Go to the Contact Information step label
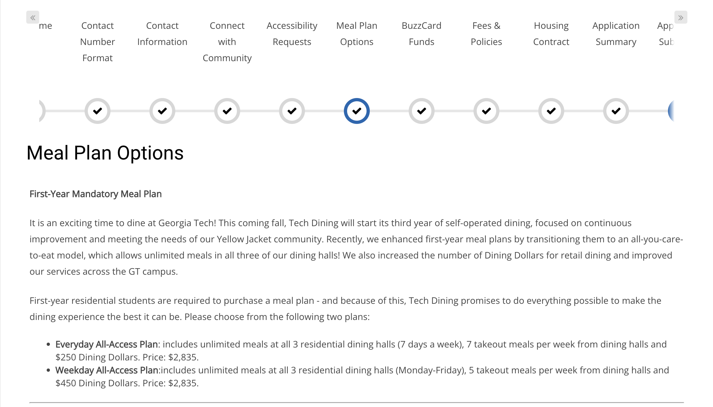The height and width of the screenshot is (407, 713). point(162,34)
